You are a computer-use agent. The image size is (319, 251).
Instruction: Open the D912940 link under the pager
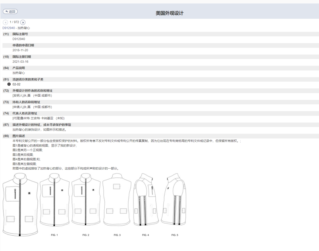(9, 28)
